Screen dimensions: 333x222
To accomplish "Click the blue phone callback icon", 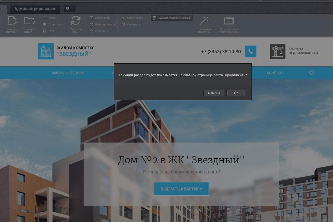I will pyautogui.click(x=251, y=51).
